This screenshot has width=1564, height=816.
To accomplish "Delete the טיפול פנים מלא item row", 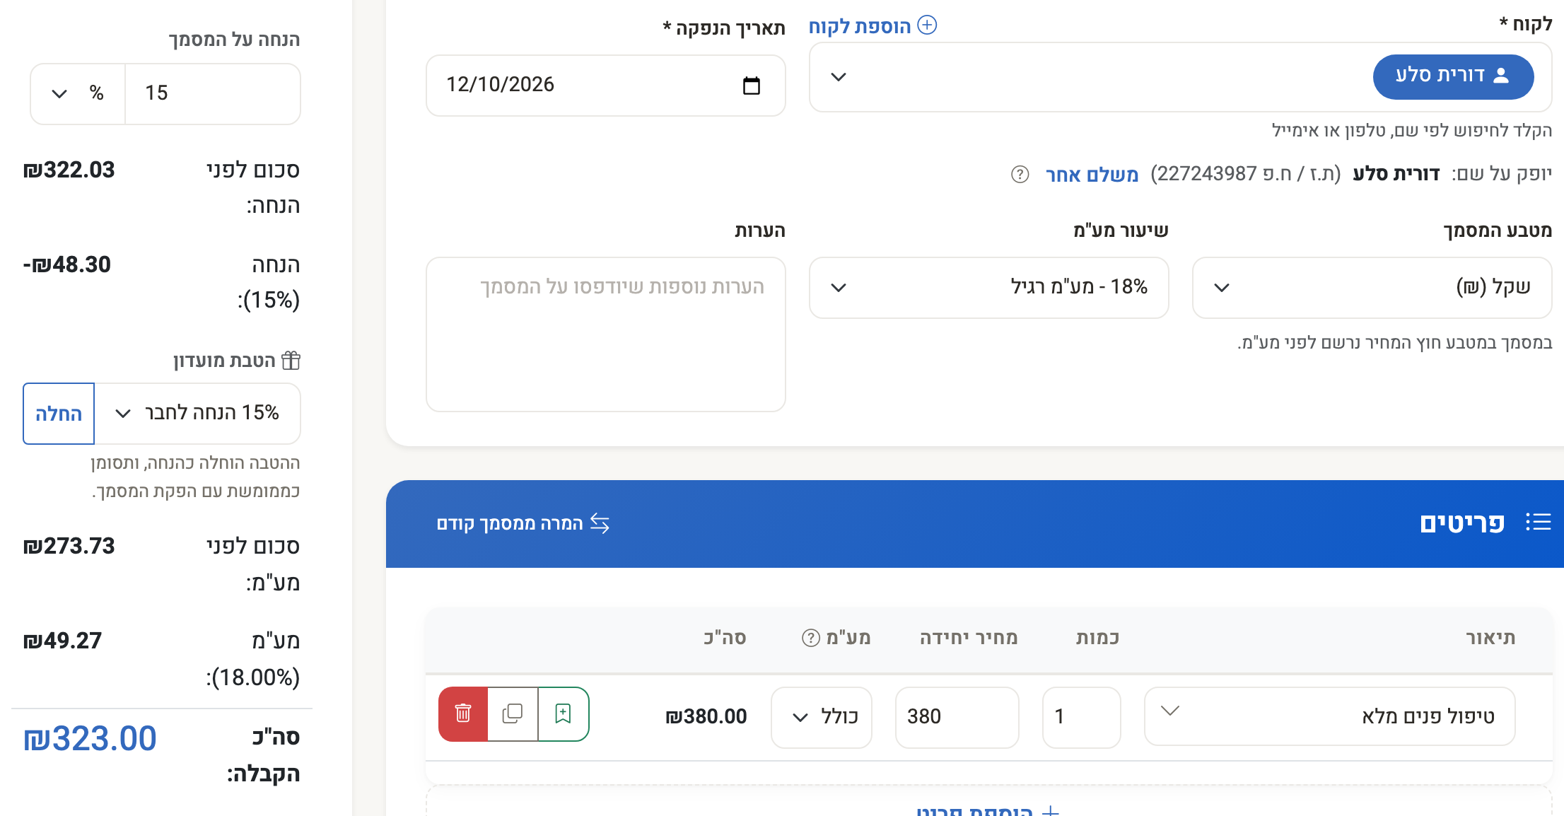I will 463,713.
